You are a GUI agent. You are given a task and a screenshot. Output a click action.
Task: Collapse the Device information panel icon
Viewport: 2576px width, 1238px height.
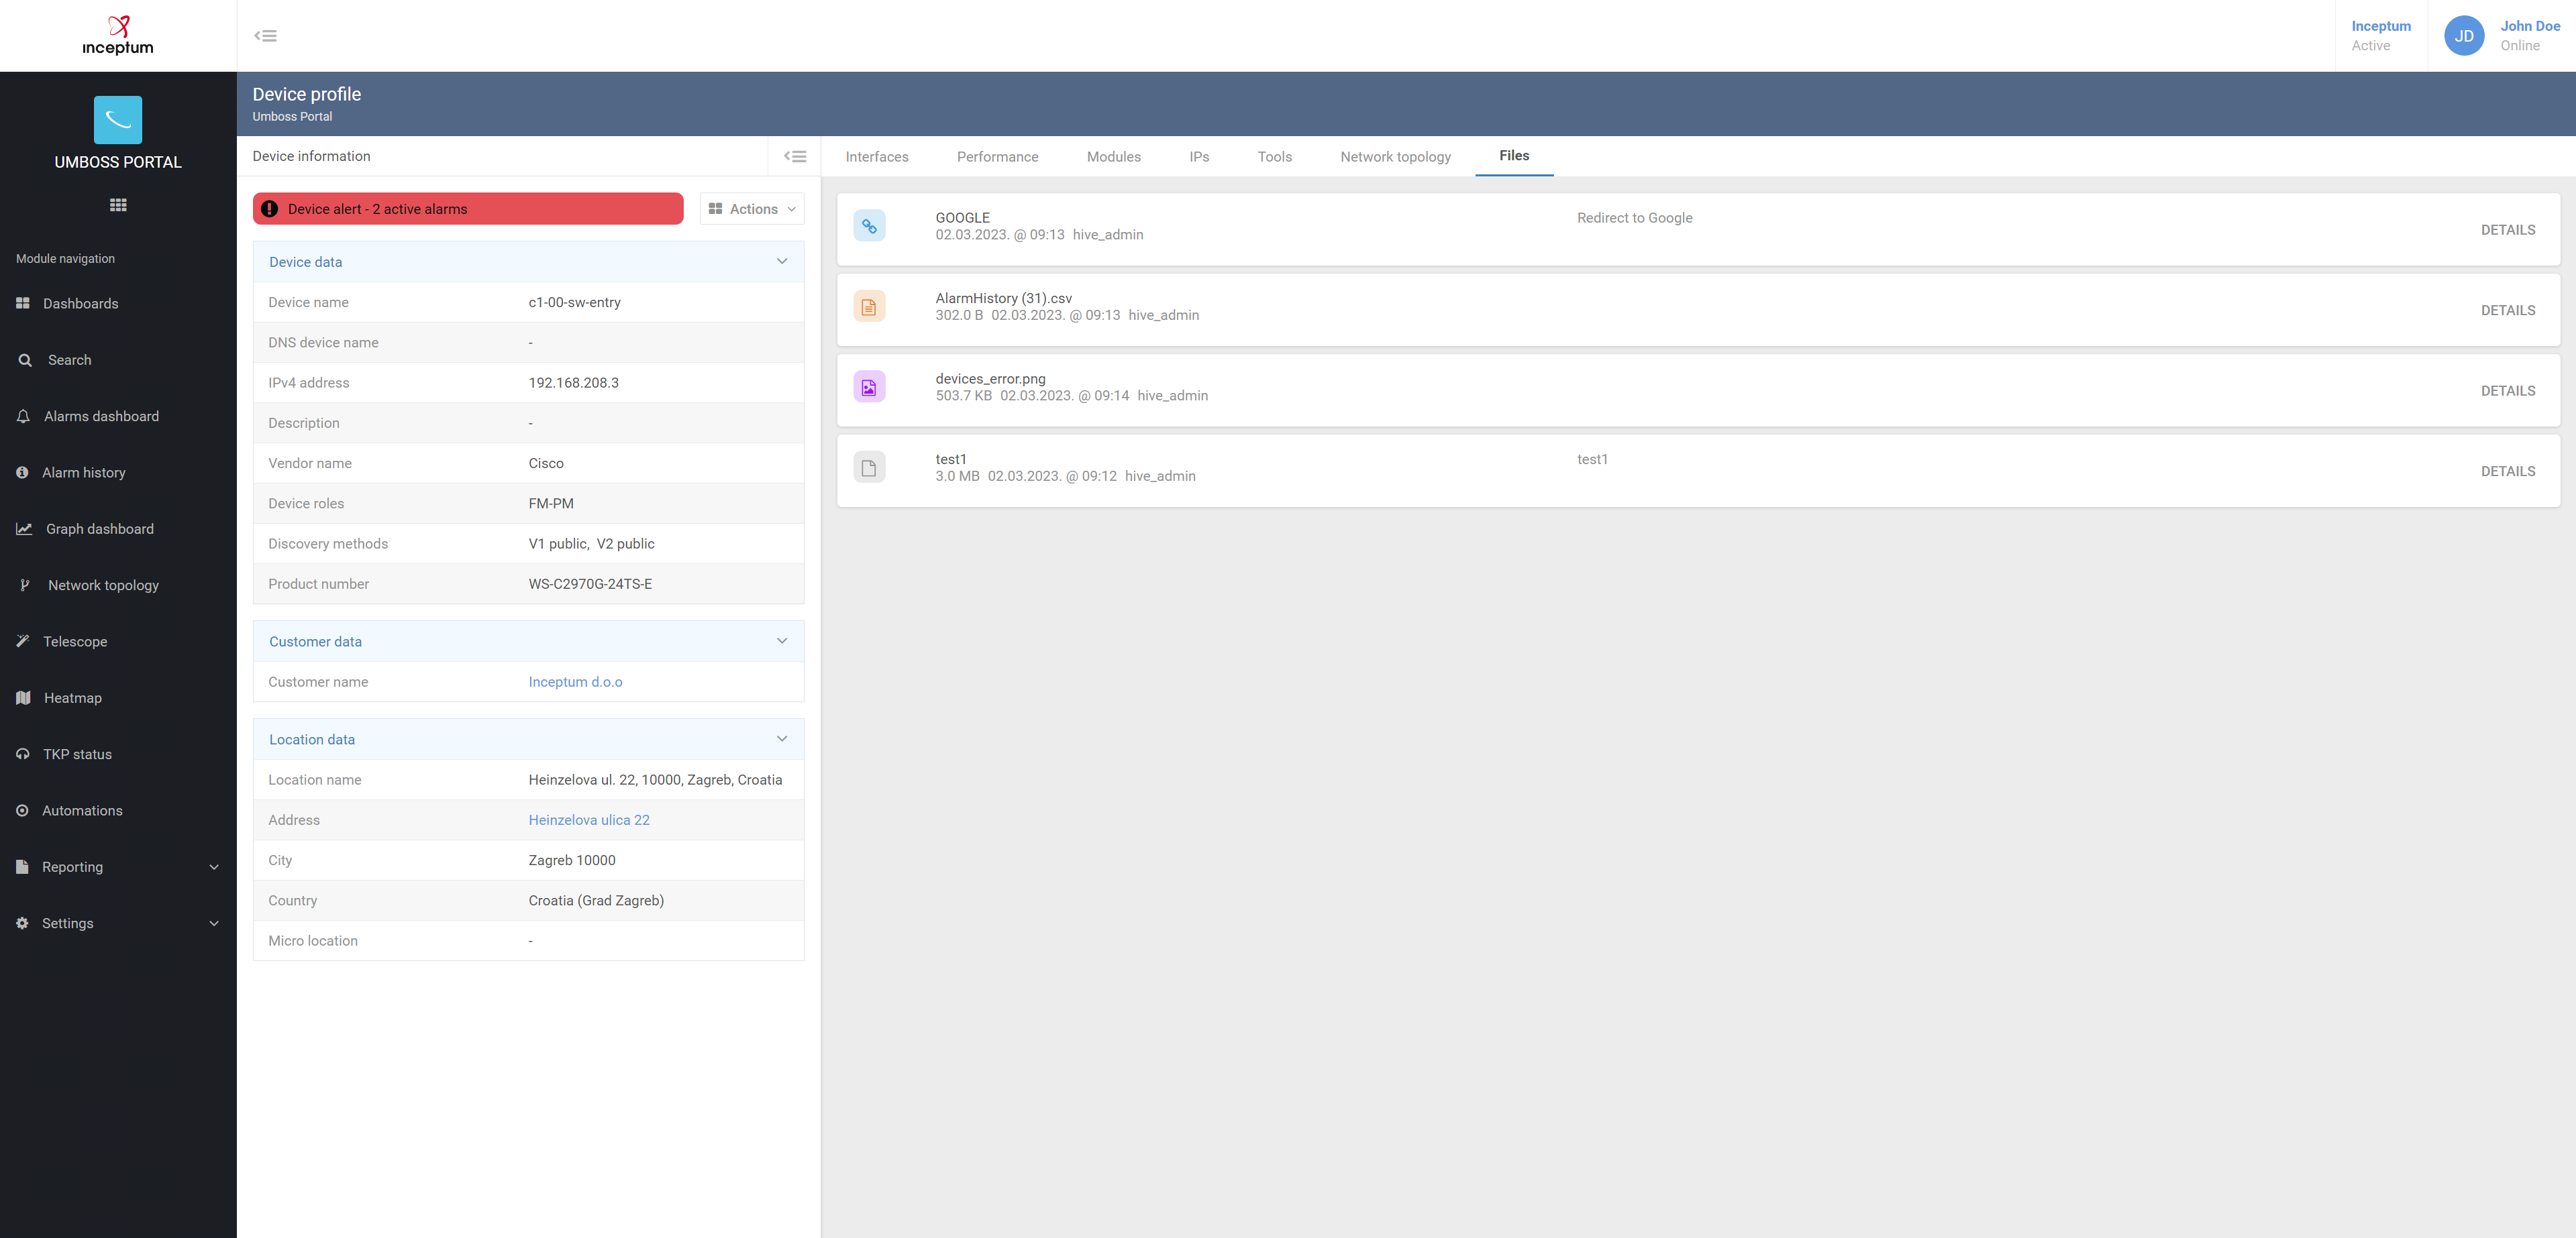coord(795,156)
